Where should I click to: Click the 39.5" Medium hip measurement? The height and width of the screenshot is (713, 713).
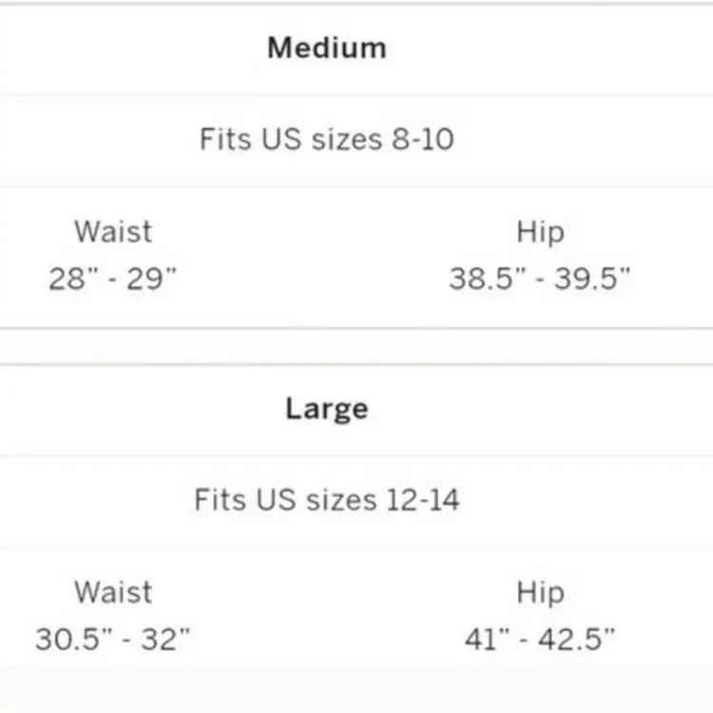(x=594, y=279)
